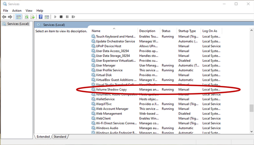Image resolution: width=254 pixels, height=145 pixels.
Task: Switch to the Standard tab
Action: pos(60,137)
